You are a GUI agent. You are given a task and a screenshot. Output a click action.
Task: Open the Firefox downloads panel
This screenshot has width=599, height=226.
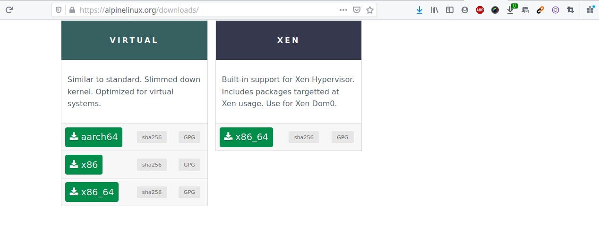(x=419, y=10)
